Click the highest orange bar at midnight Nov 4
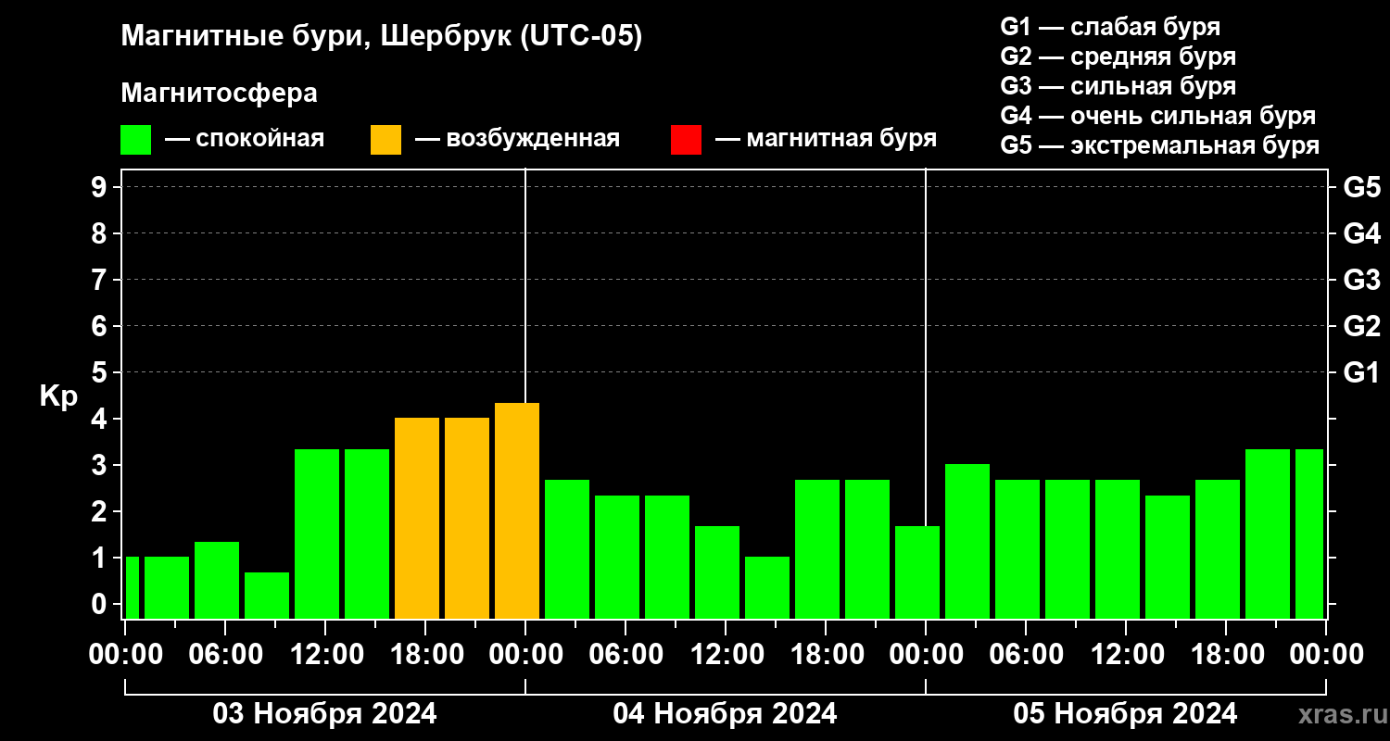1390x741 pixels. click(517, 510)
